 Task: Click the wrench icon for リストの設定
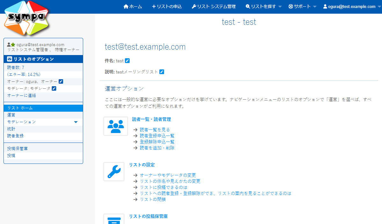[x=114, y=172]
